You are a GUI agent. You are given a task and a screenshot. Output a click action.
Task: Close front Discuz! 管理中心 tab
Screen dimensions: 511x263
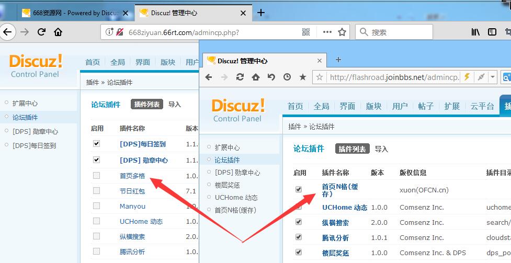click(x=320, y=61)
